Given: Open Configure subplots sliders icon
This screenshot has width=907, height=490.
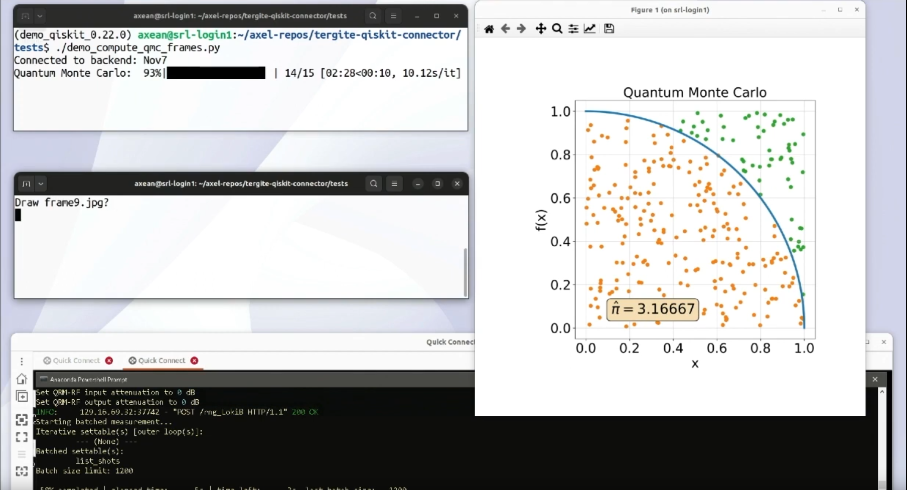Looking at the screenshot, I should click(573, 29).
